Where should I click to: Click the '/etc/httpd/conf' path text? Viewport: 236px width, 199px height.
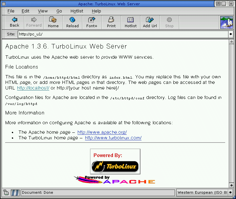pyautogui.click(x=127, y=98)
